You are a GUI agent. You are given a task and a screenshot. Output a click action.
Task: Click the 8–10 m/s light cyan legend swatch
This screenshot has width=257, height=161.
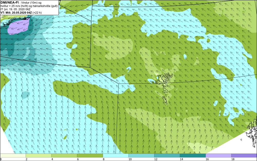(116, 156)
